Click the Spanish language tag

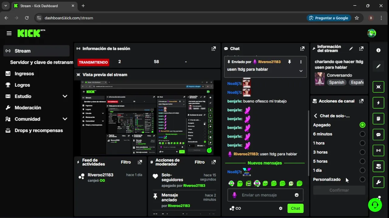[x=336, y=82]
